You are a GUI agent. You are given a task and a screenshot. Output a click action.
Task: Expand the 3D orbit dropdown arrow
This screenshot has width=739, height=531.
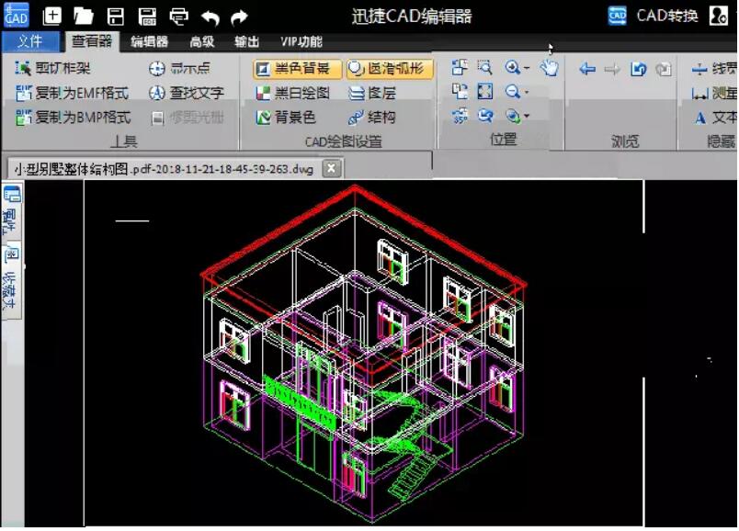coord(527,116)
